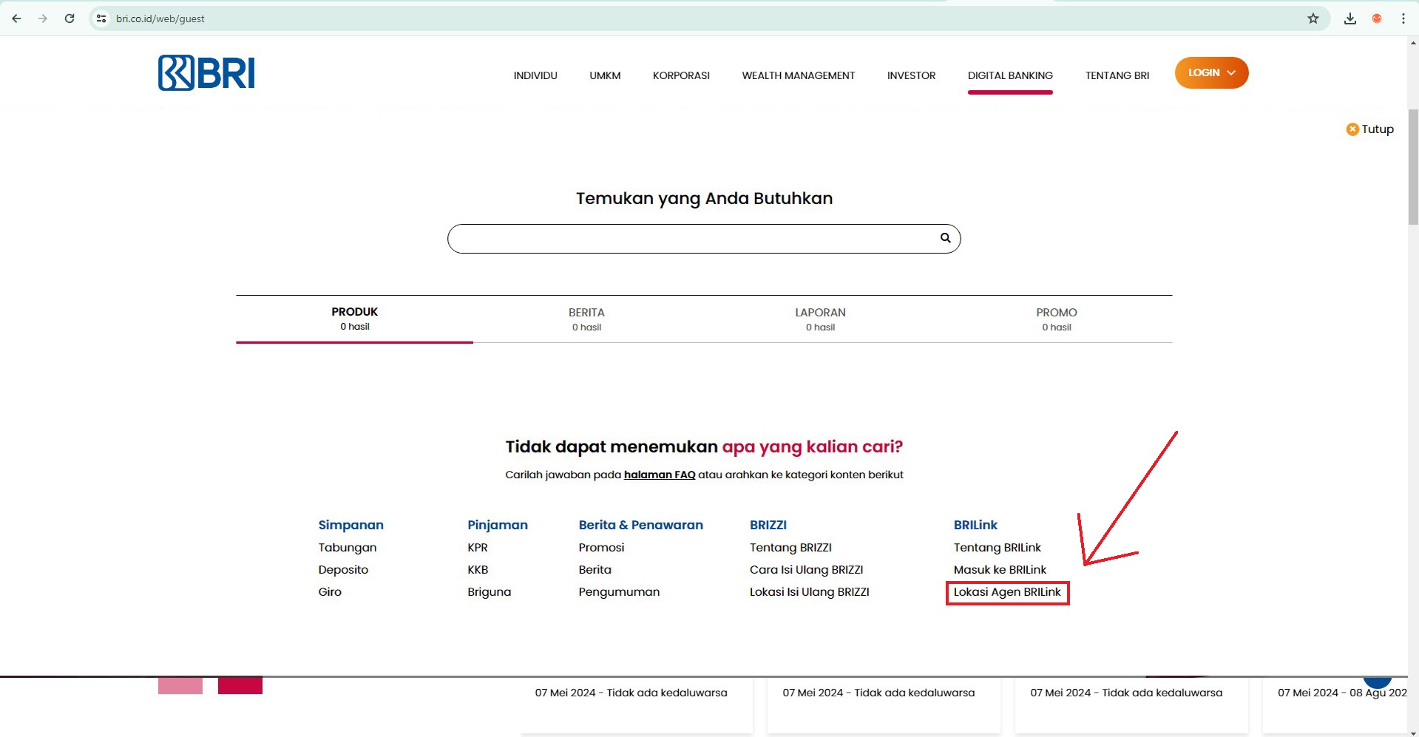The image size is (1419, 737).
Task: Open the KKB link
Action: (478, 569)
